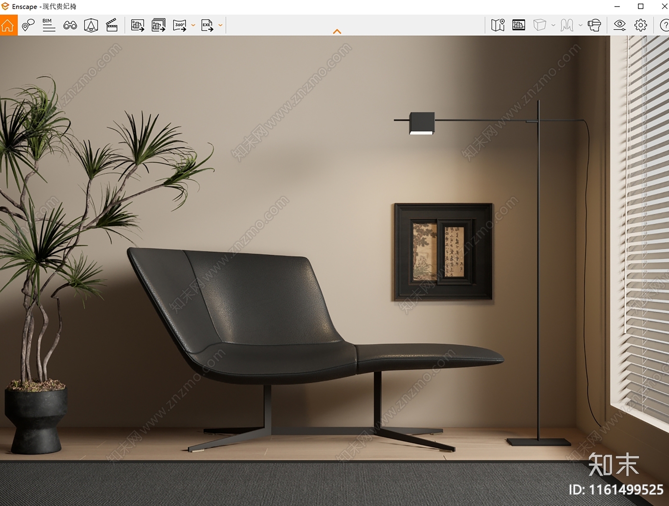Image resolution: width=669 pixels, height=506 pixels.
Task: Maximize the Enscape window
Action: coord(641,6)
